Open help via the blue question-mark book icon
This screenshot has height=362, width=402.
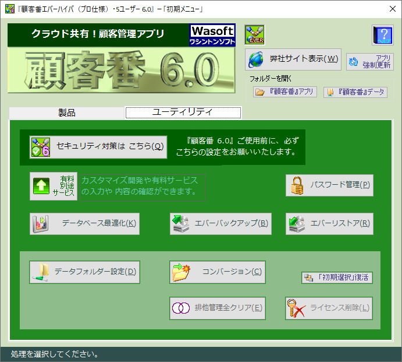[x=383, y=35]
